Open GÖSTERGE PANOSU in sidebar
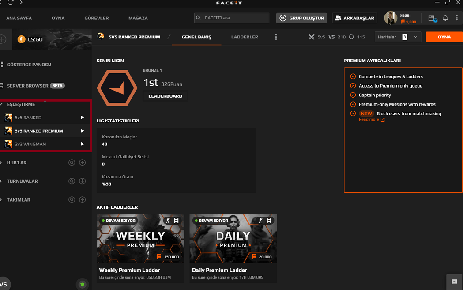 pos(29,65)
